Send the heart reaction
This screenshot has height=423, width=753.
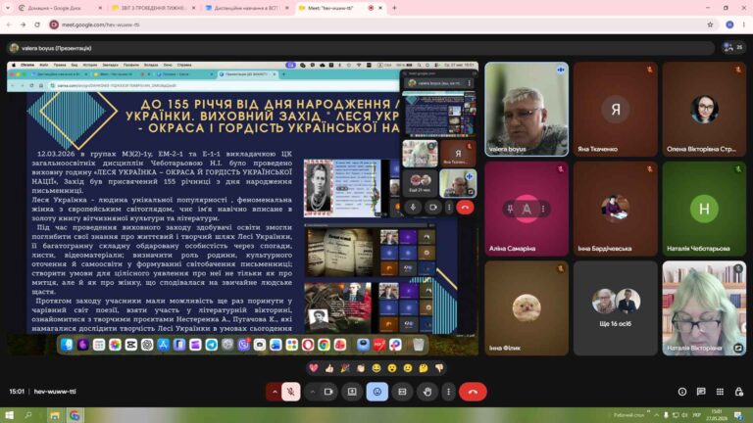click(x=314, y=368)
